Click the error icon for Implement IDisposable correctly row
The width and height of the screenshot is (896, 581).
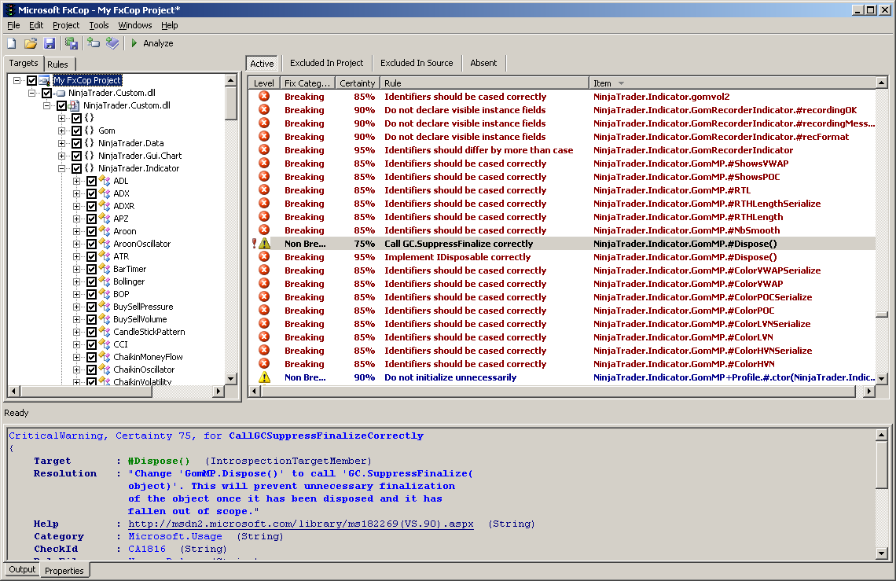click(264, 257)
